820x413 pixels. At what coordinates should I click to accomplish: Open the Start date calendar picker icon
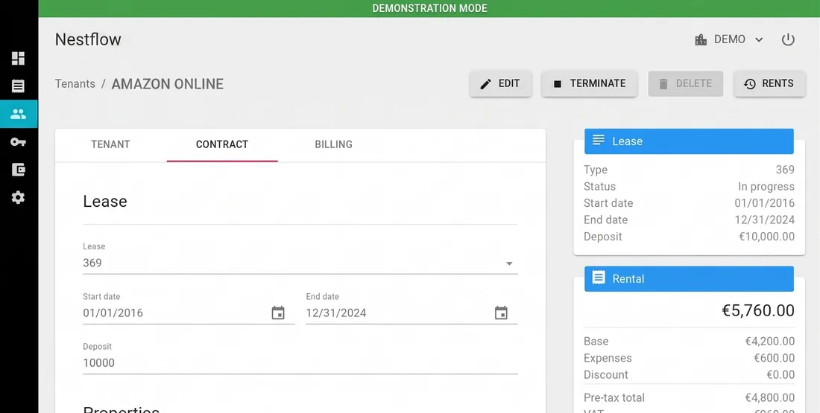tap(278, 313)
